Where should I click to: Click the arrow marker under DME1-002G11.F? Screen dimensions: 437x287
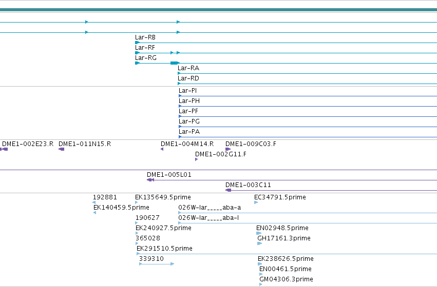tap(197, 159)
